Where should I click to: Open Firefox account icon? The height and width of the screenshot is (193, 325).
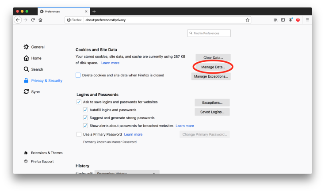coord(291,20)
